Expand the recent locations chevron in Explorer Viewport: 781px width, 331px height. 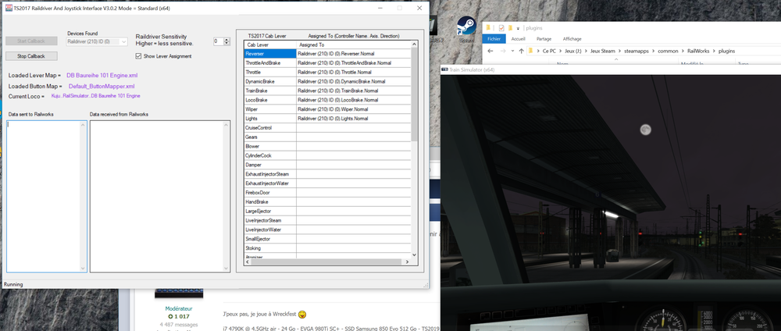(511, 51)
